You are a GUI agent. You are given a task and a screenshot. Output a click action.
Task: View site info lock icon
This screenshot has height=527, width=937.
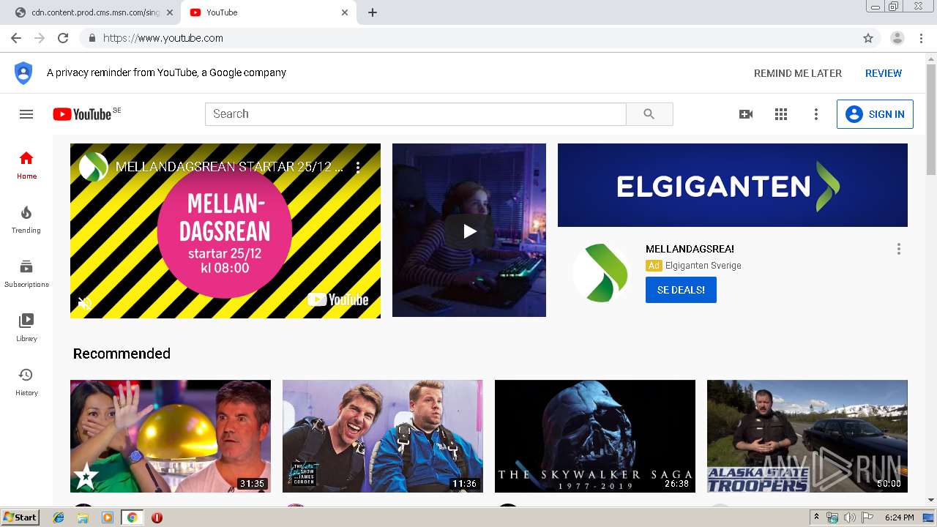tap(92, 38)
